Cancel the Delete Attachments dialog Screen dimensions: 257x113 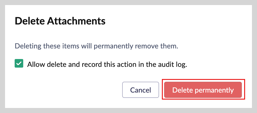(140, 90)
